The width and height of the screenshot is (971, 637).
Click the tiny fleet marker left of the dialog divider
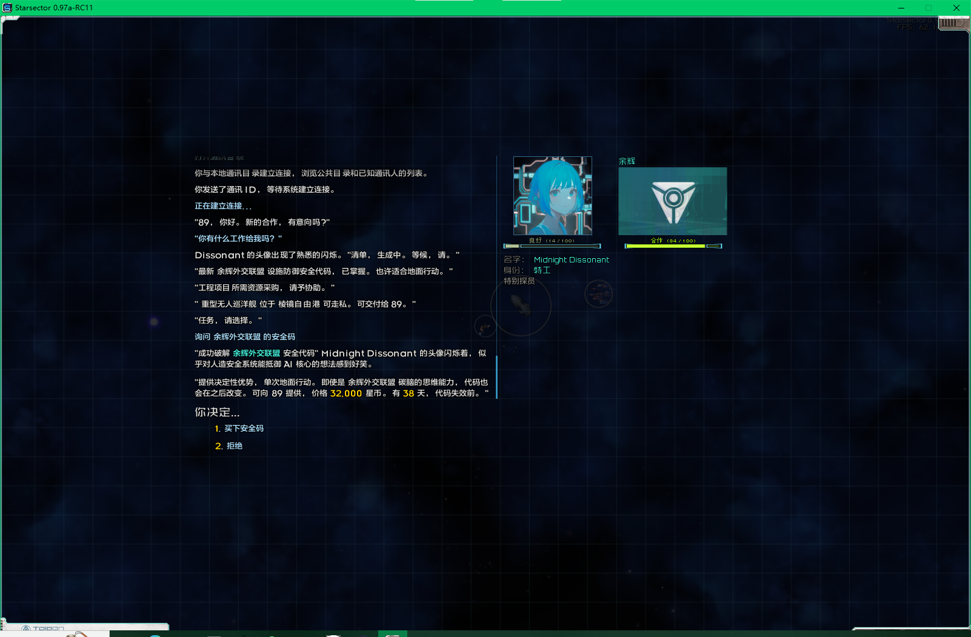pyautogui.click(x=485, y=327)
